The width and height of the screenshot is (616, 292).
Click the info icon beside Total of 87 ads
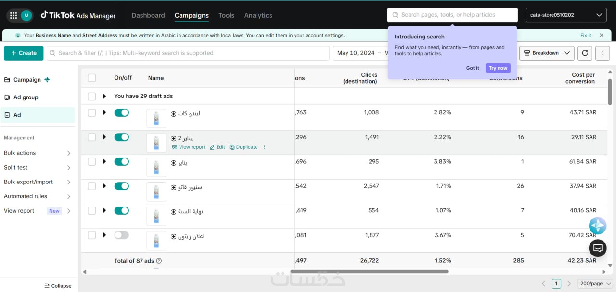click(159, 261)
